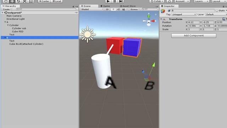
Task: Open the Hierarchy Create dropdown
Action: [7, 9]
